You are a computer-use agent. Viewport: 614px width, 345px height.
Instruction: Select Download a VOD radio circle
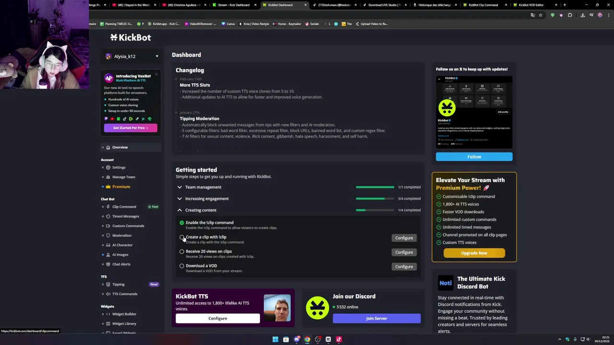182,266
